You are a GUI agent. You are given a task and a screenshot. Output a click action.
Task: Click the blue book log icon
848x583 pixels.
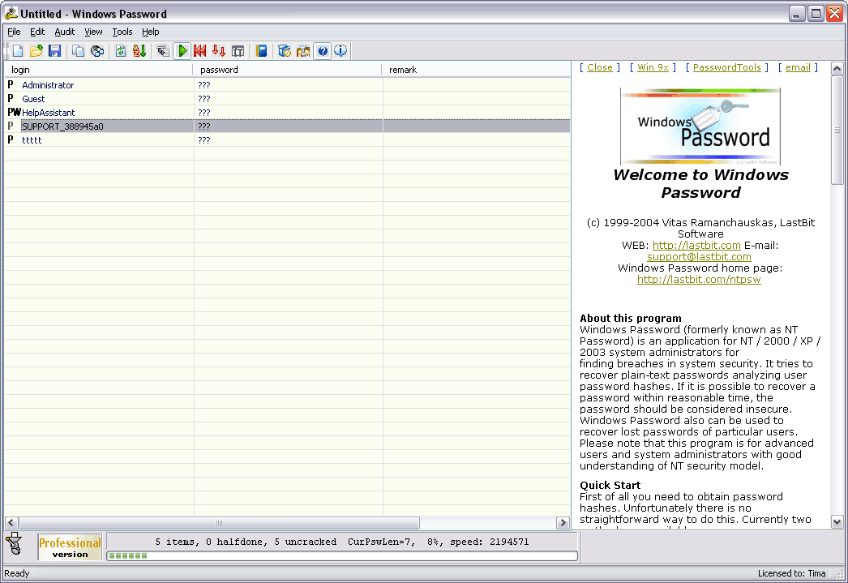(x=260, y=50)
